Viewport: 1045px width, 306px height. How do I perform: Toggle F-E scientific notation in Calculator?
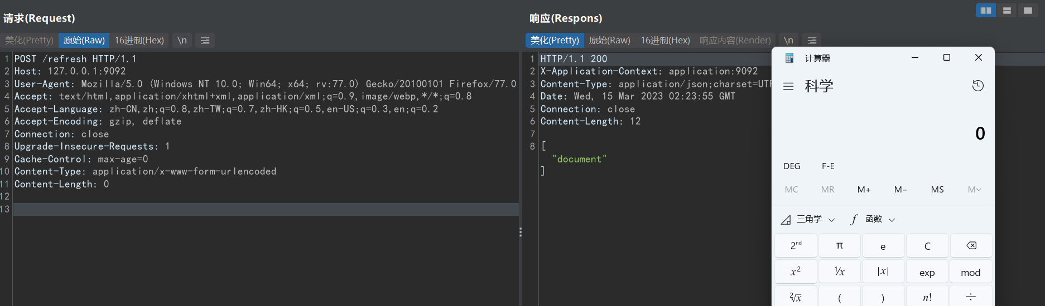tap(828, 166)
